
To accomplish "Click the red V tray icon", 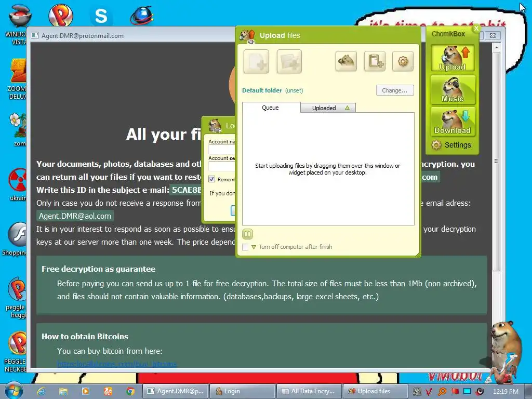I will click(x=429, y=392).
